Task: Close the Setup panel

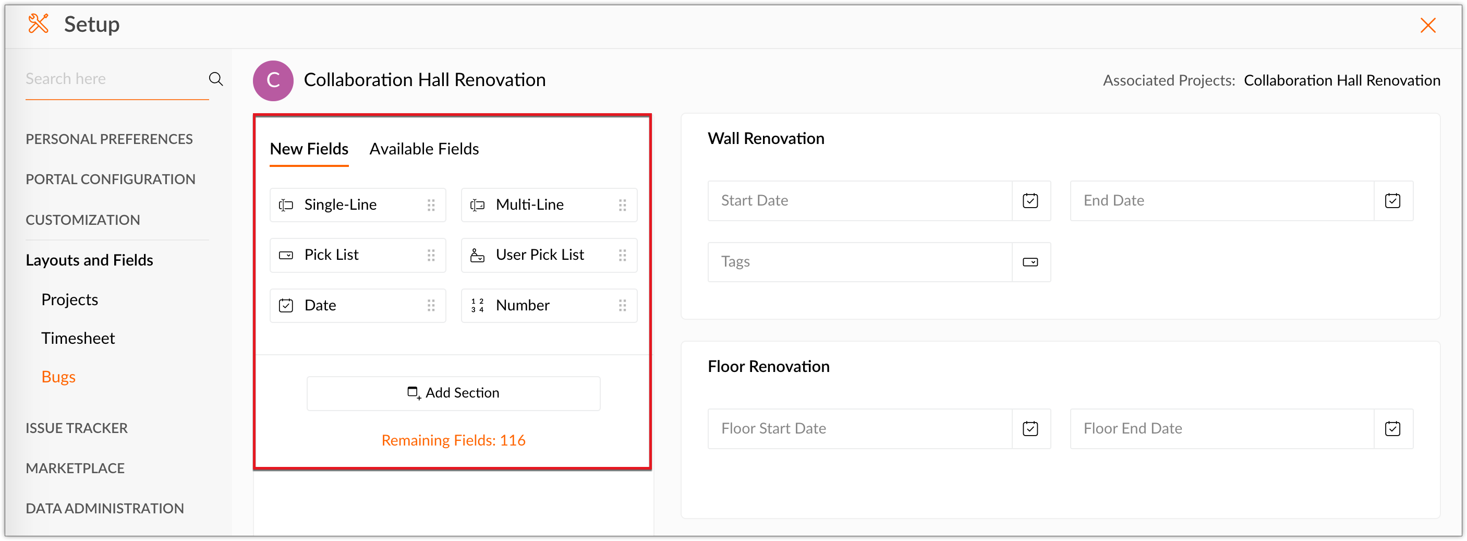Action: click(x=1428, y=25)
